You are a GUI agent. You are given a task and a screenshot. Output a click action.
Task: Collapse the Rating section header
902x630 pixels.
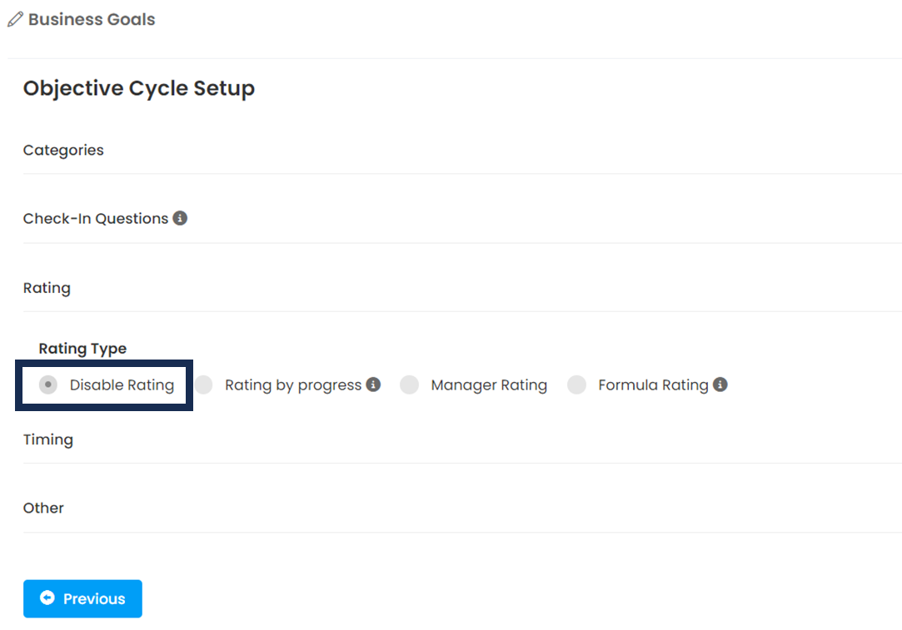[x=47, y=289]
